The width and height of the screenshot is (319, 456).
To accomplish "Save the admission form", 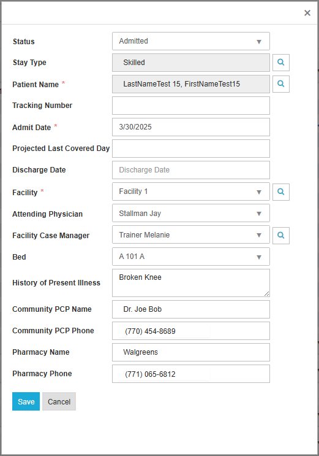I will coord(26,401).
